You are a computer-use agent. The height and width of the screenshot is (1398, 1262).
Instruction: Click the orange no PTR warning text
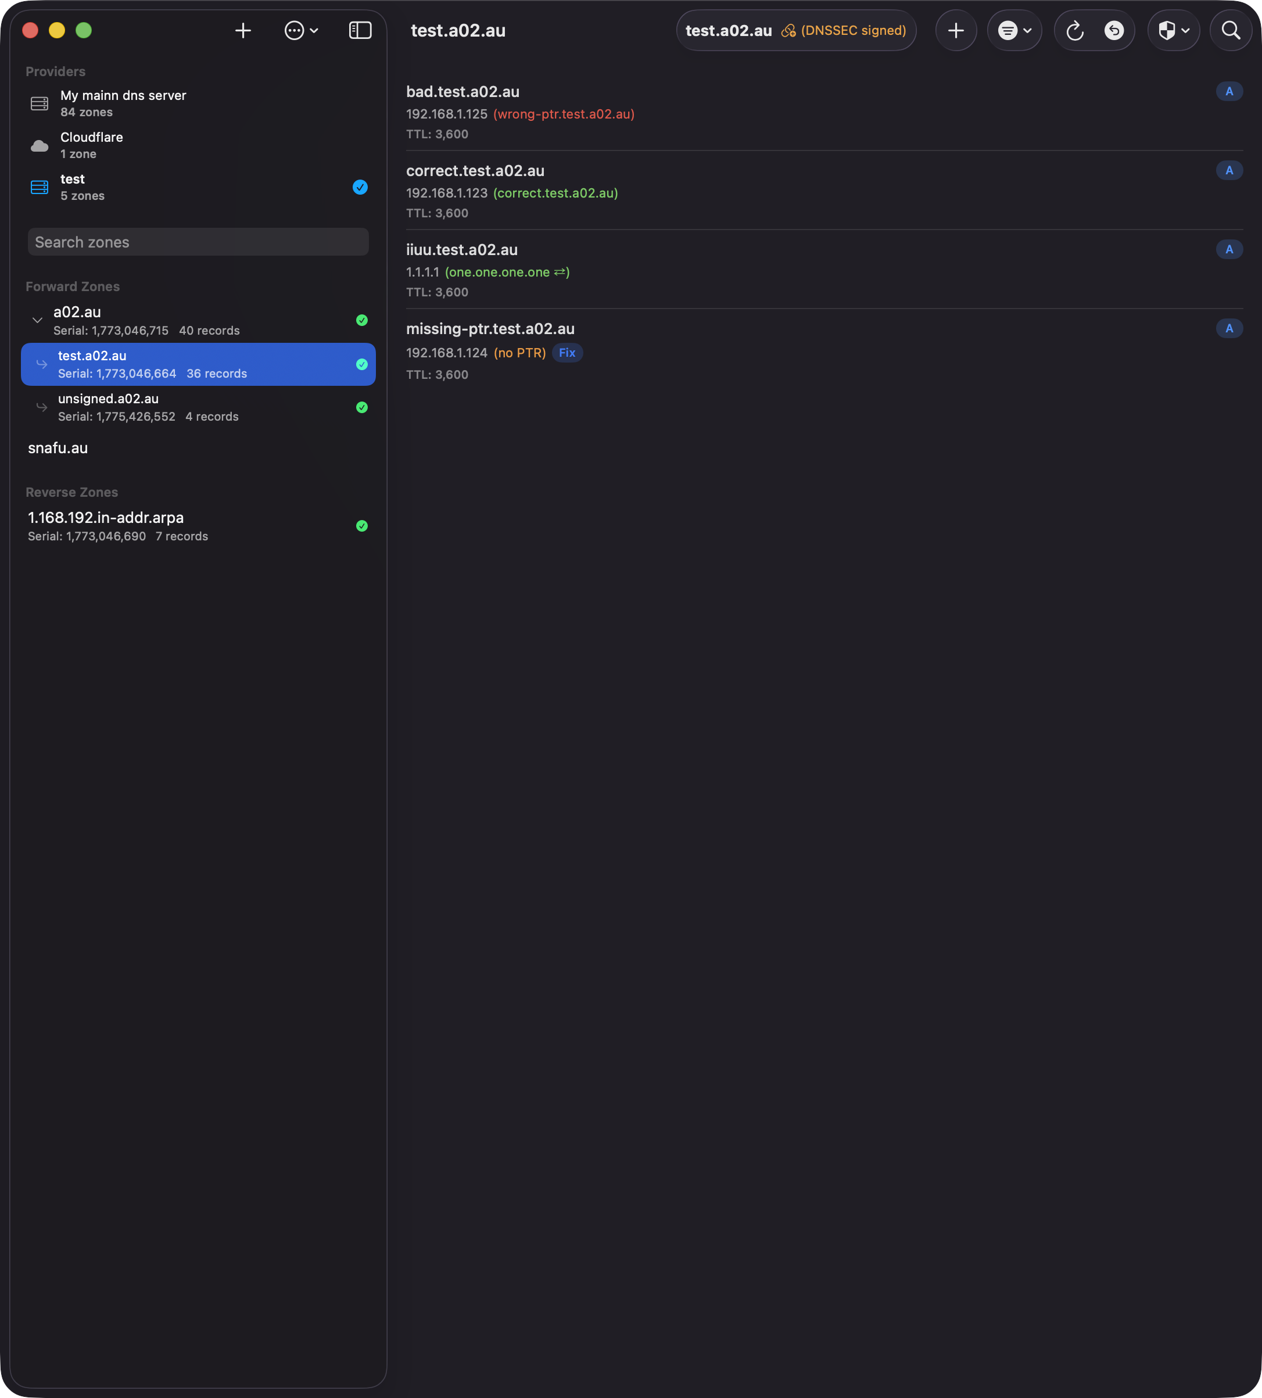[x=519, y=352]
